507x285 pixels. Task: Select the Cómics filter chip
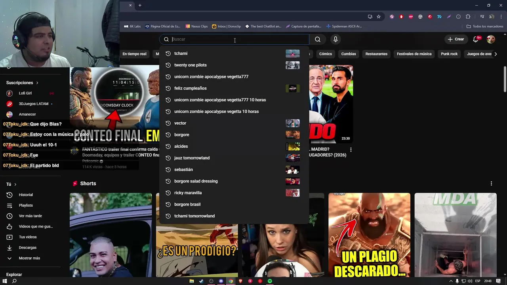point(326,54)
